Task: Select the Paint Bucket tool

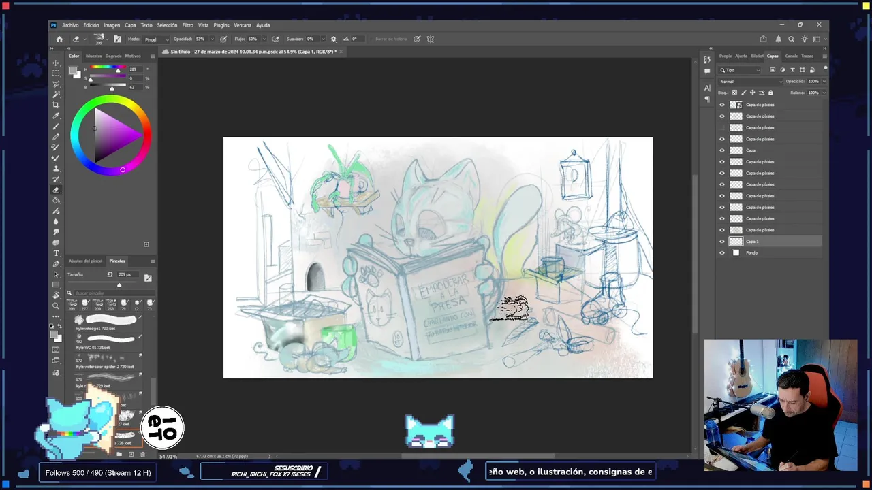Action: coord(56,200)
